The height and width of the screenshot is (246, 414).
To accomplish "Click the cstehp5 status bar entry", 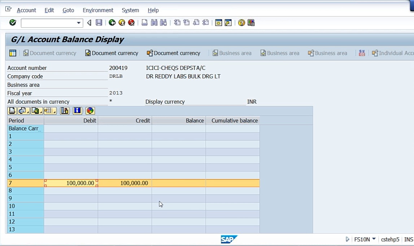I will point(390,240).
